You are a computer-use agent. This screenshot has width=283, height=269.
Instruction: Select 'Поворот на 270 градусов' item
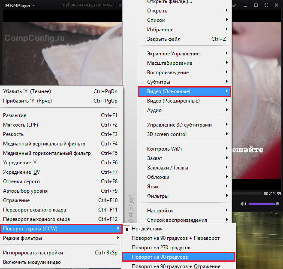click(x=161, y=248)
